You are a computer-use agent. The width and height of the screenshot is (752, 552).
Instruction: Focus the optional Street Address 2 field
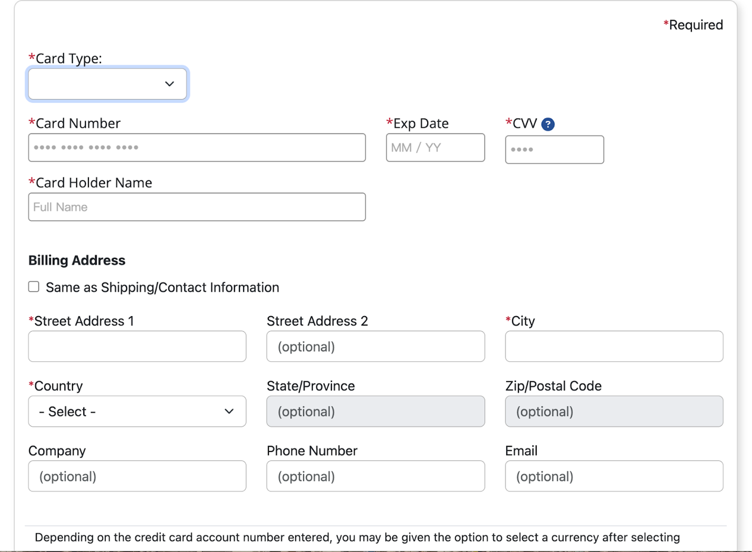[x=375, y=346]
